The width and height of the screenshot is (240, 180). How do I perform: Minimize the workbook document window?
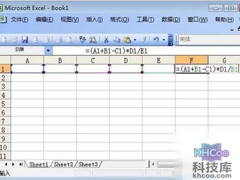(x=232, y=29)
